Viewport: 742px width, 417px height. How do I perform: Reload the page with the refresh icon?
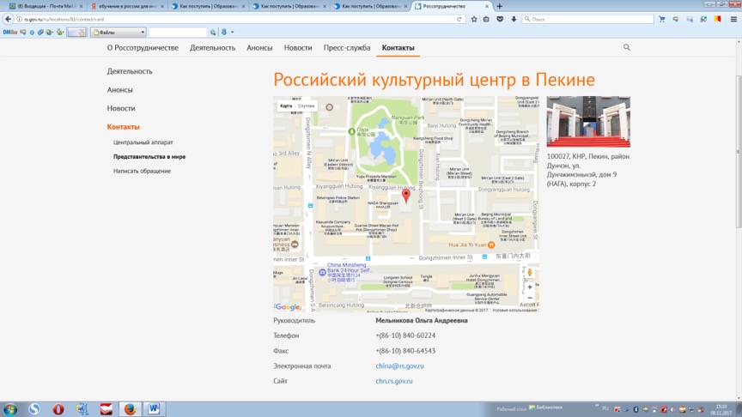point(459,19)
